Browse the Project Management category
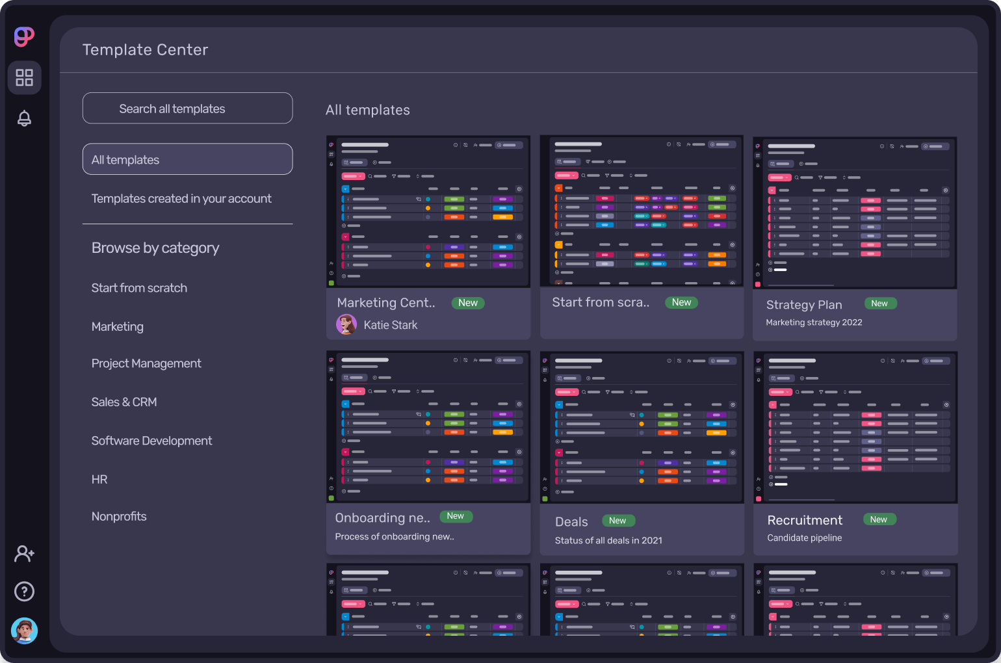 click(146, 363)
